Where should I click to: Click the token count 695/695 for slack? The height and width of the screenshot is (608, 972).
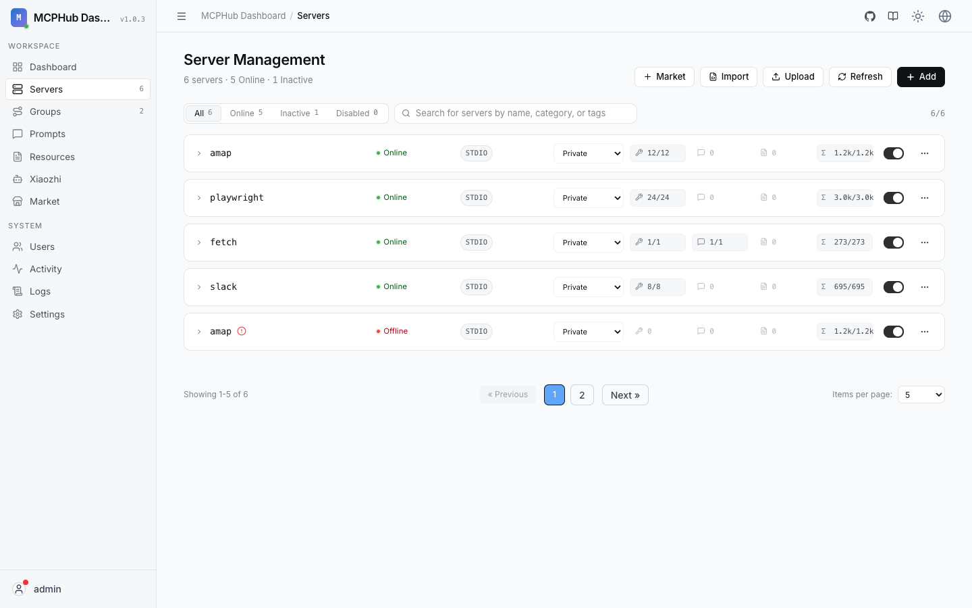(x=844, y=287)
